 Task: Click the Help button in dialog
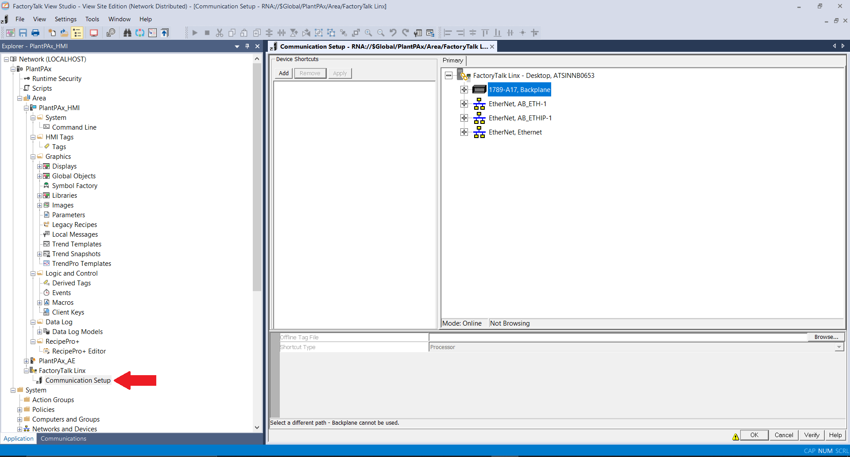pyautogui.click(x=835, y=435)
